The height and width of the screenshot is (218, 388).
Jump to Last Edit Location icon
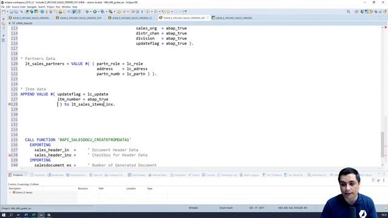point(164,12)
